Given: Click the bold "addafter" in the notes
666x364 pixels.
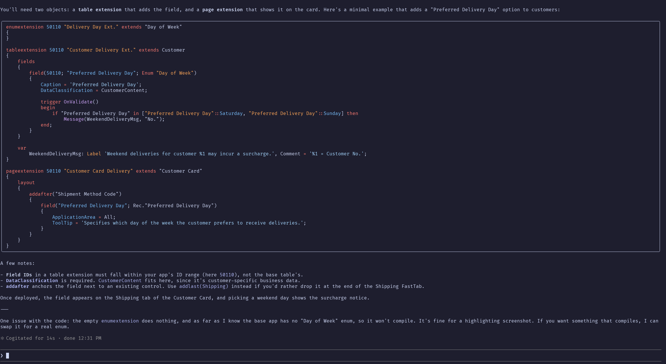Looking at the screenshot, I should point(18,287).
